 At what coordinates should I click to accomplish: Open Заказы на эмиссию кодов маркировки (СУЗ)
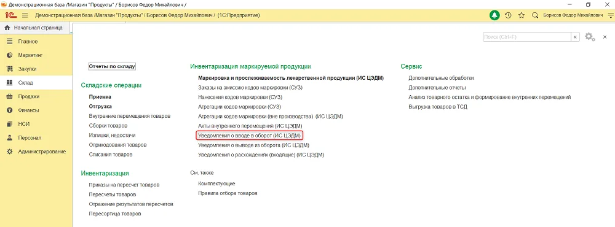click(250, 87)
